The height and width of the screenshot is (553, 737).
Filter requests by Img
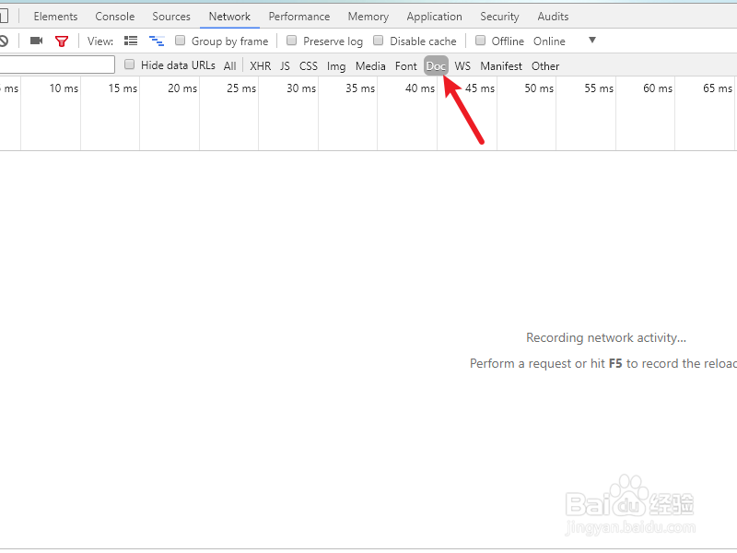(x=336, y=66)
